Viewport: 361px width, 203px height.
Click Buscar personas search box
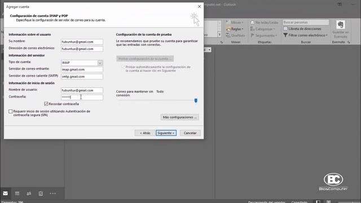[x=306, y=23]
